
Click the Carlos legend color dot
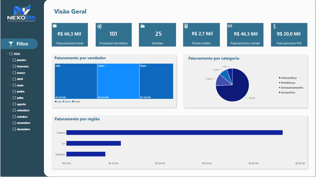point(63,102)
